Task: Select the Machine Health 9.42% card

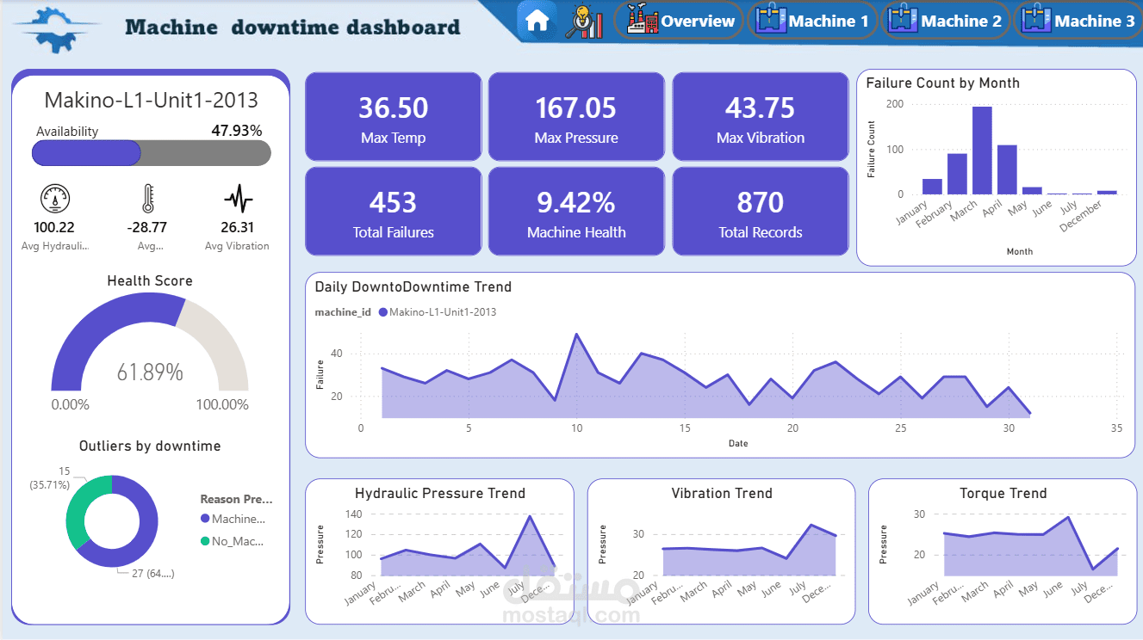Action: tap(576, 211)
